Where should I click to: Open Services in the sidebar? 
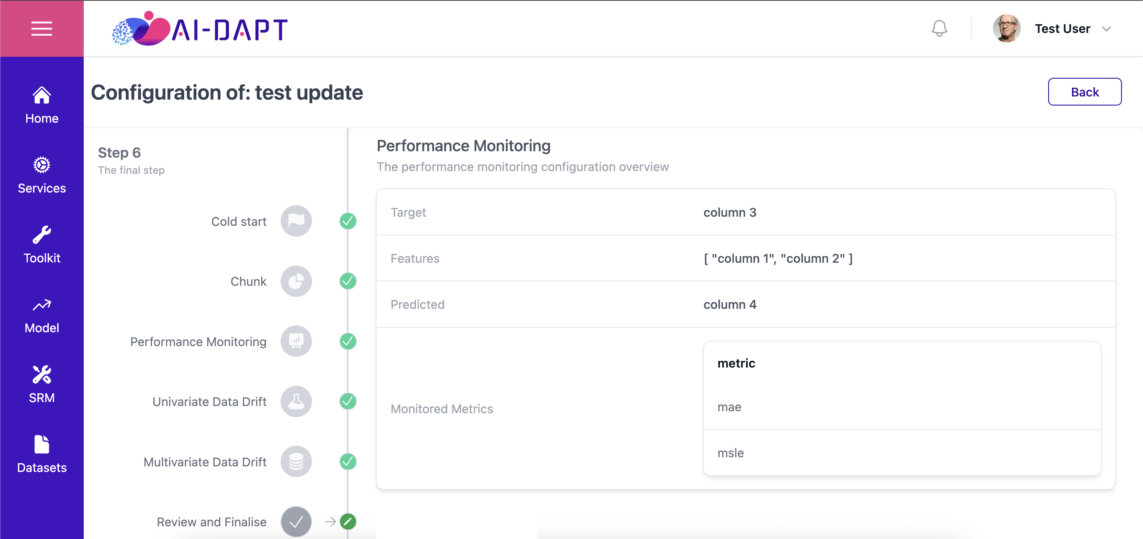pos(42,175)
